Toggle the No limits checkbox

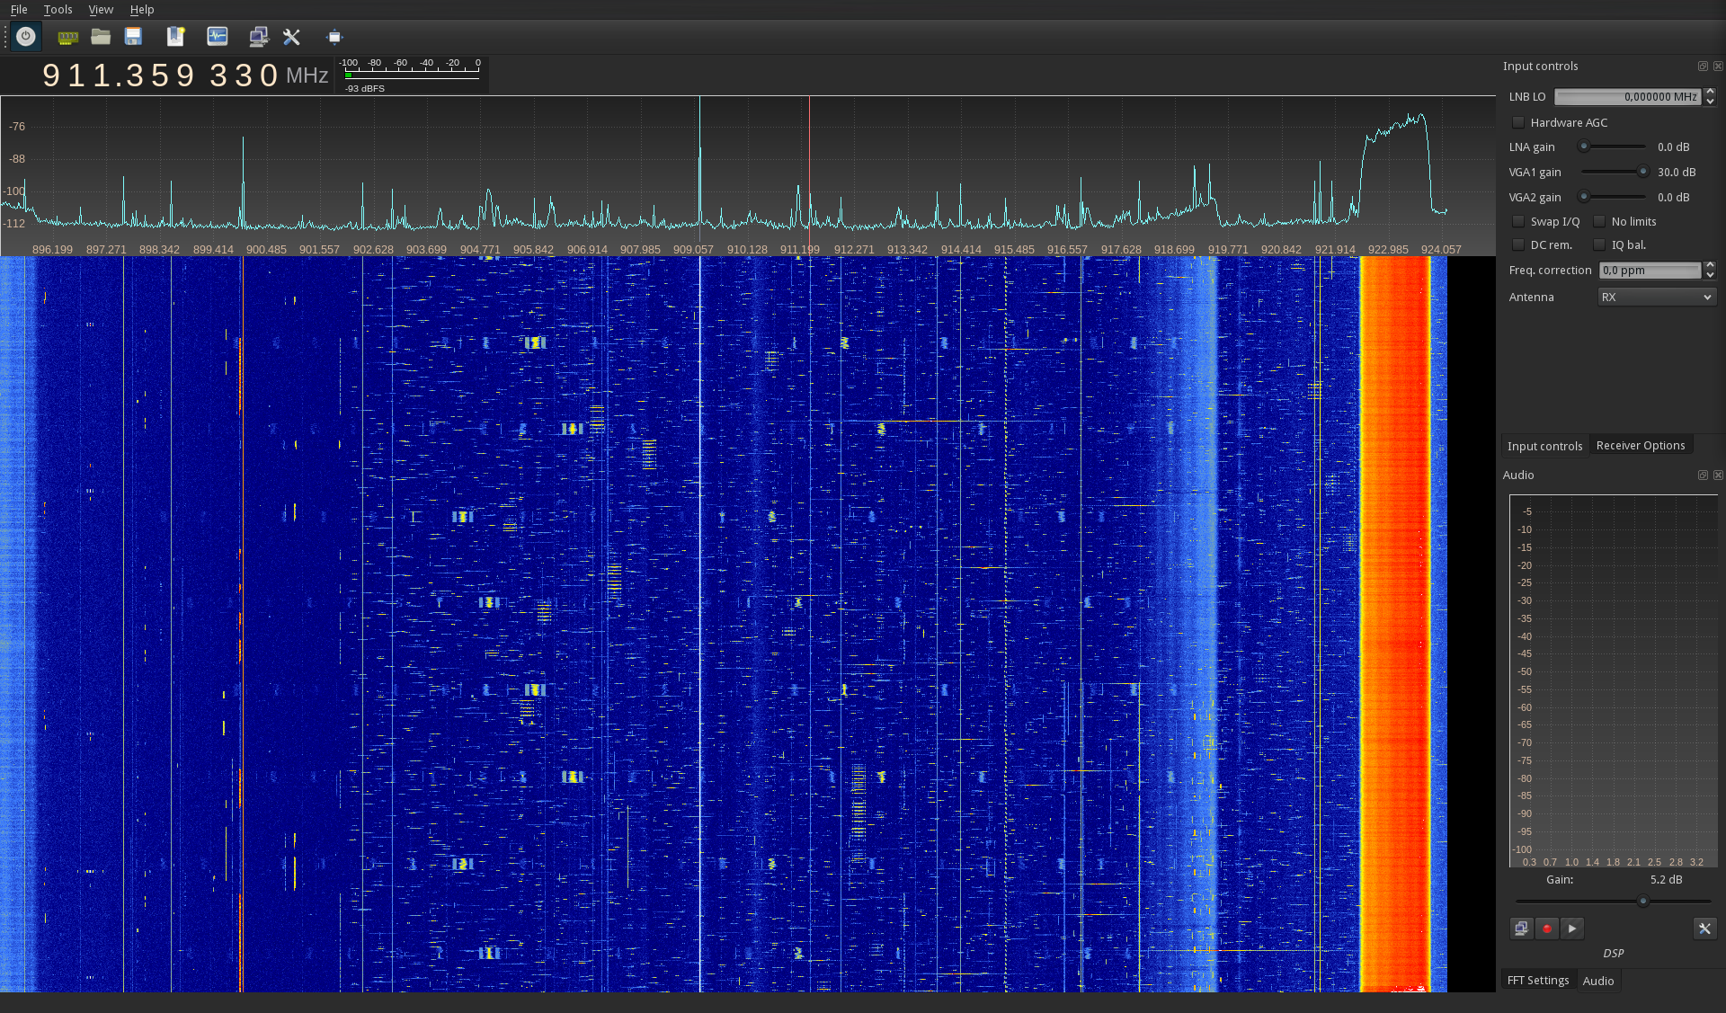(1599, 222)
